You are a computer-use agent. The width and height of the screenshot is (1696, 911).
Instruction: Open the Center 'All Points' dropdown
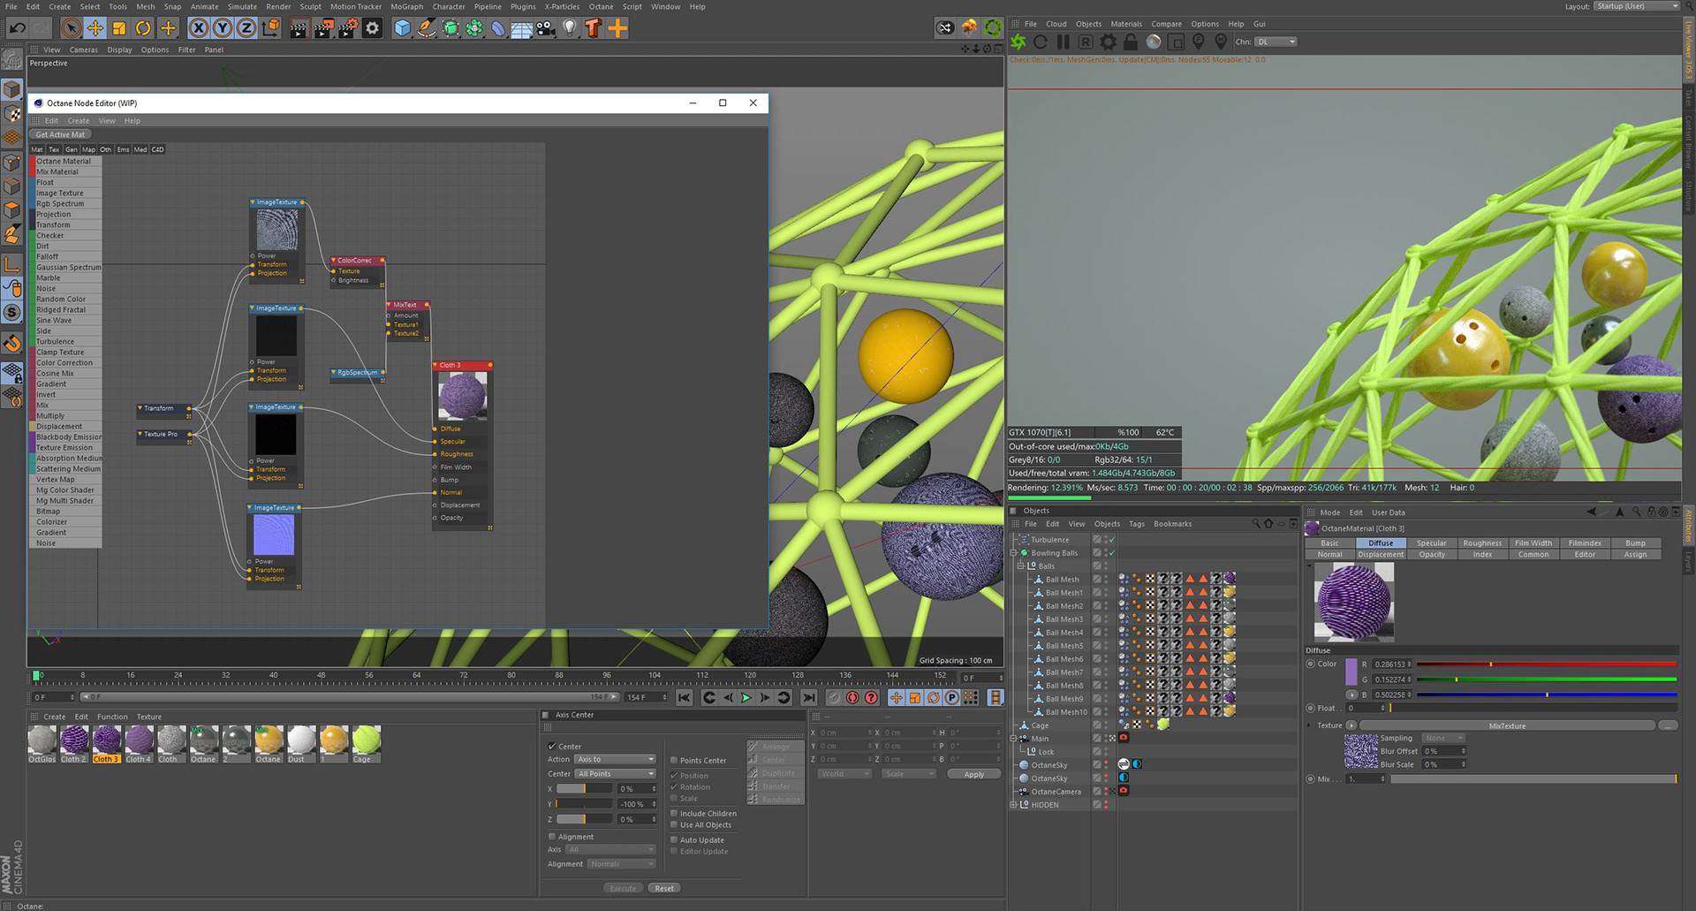point(616,774)
